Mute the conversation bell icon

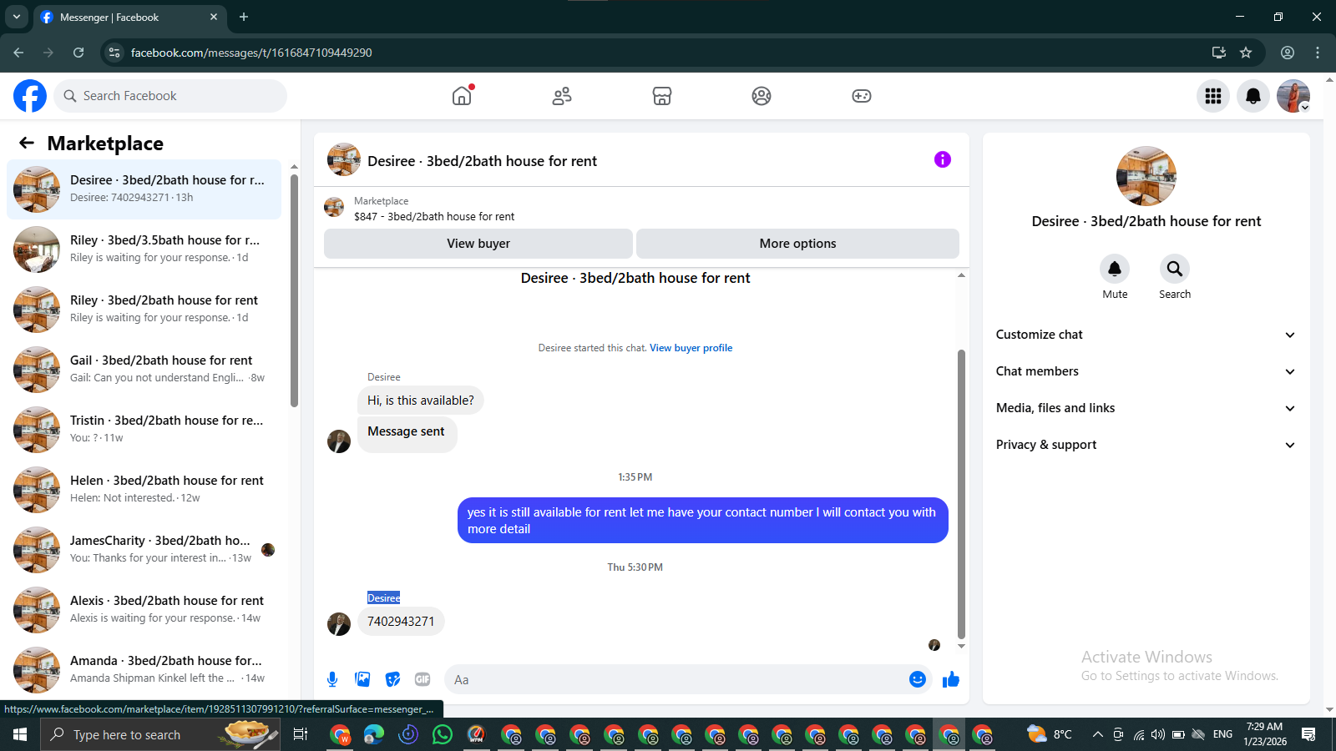[x=1115, y=269]
